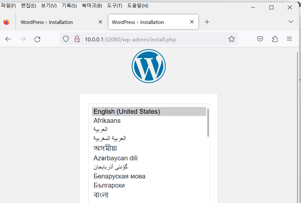Maximize the Firefox window
Screen dimensions: 301x203
tap(271, 7)
